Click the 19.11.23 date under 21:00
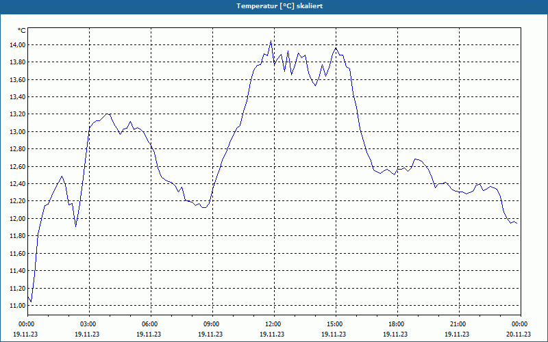 coord(456,334)
